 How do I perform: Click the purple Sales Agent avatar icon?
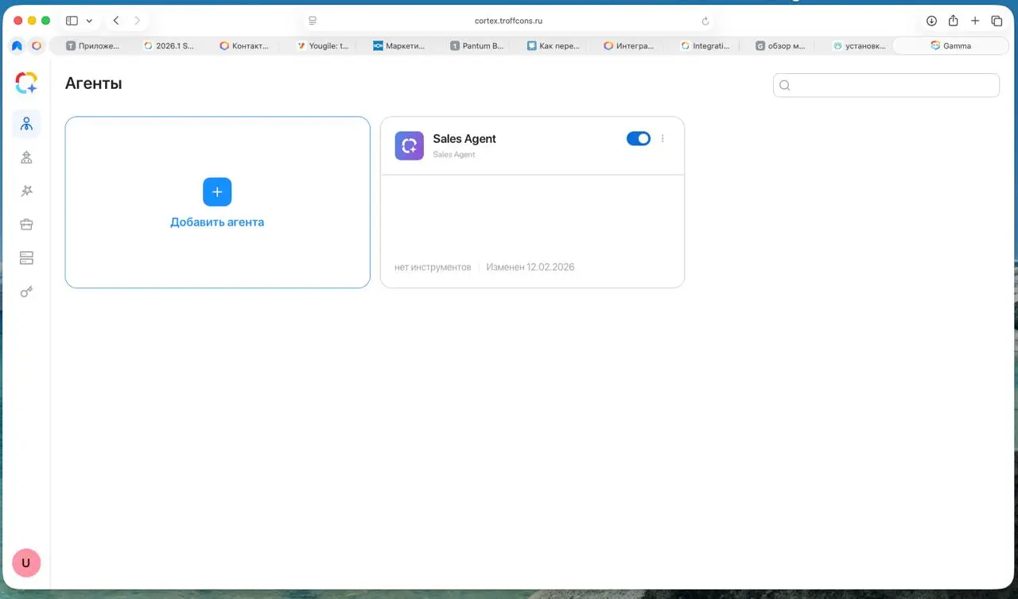(x=409, y=145)
